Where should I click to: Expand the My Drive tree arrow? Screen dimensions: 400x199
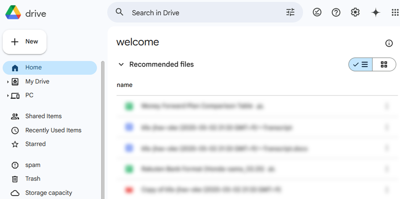pos(8,82)
